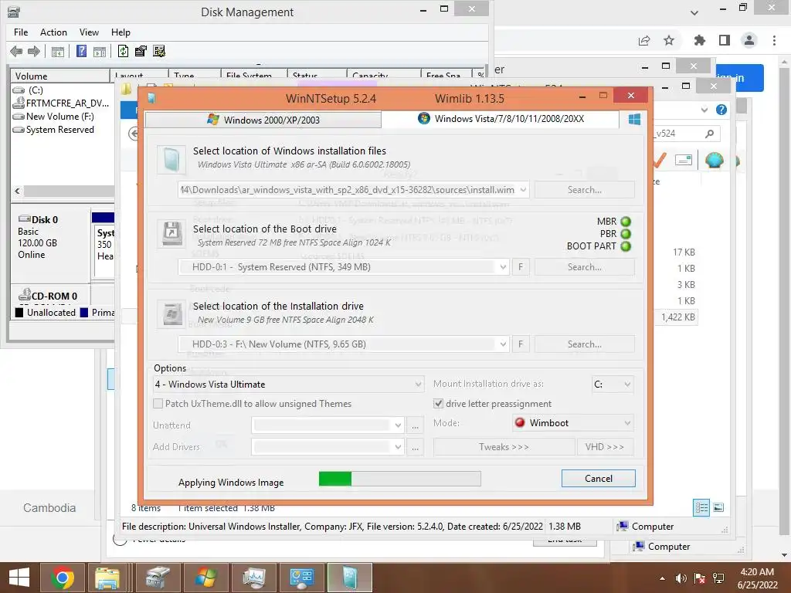Screen dimensions: 791x593
Task: Show hidden tray icons arrow
Action: 662,578
